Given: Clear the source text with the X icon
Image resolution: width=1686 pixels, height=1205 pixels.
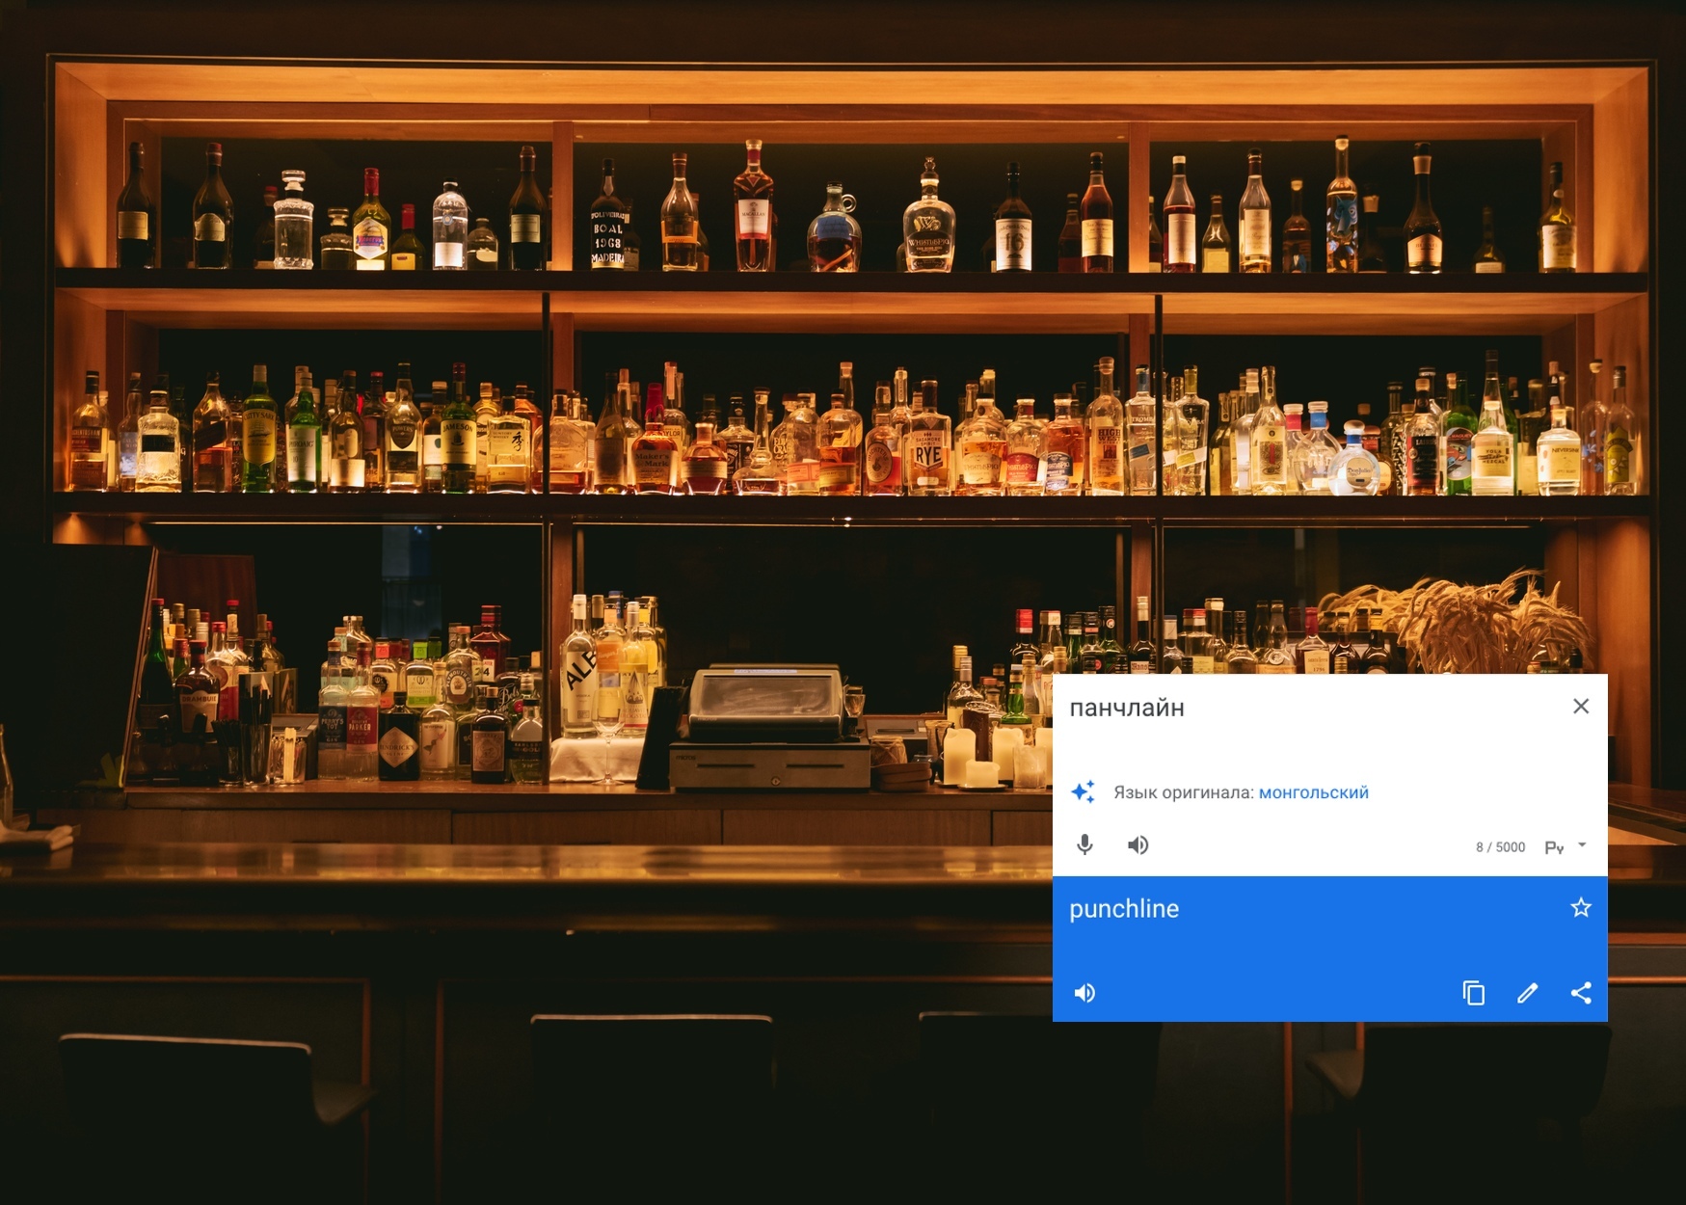Looking at the screenshot, I should [1581, 707].
